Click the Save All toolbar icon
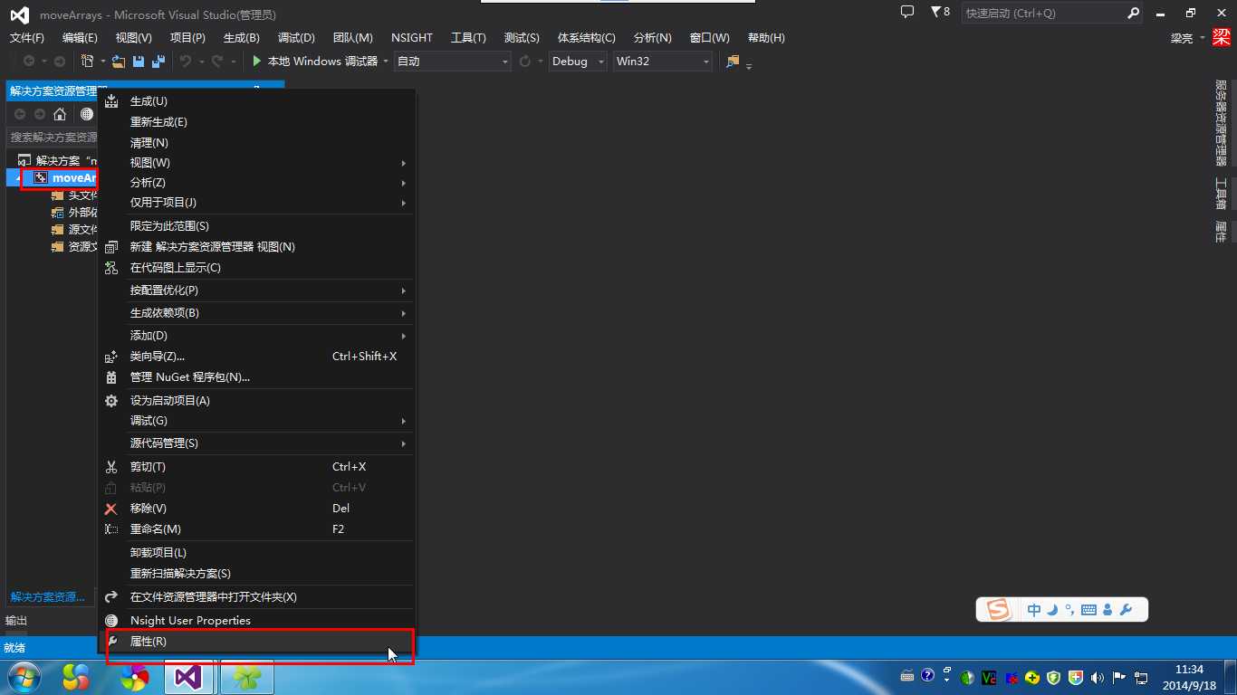The image size is (1237, 695). 158,61
